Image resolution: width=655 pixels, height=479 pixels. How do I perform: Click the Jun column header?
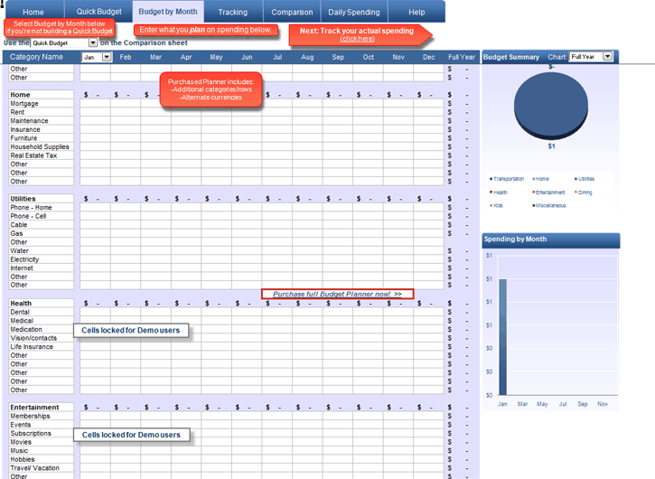point(247,57)
